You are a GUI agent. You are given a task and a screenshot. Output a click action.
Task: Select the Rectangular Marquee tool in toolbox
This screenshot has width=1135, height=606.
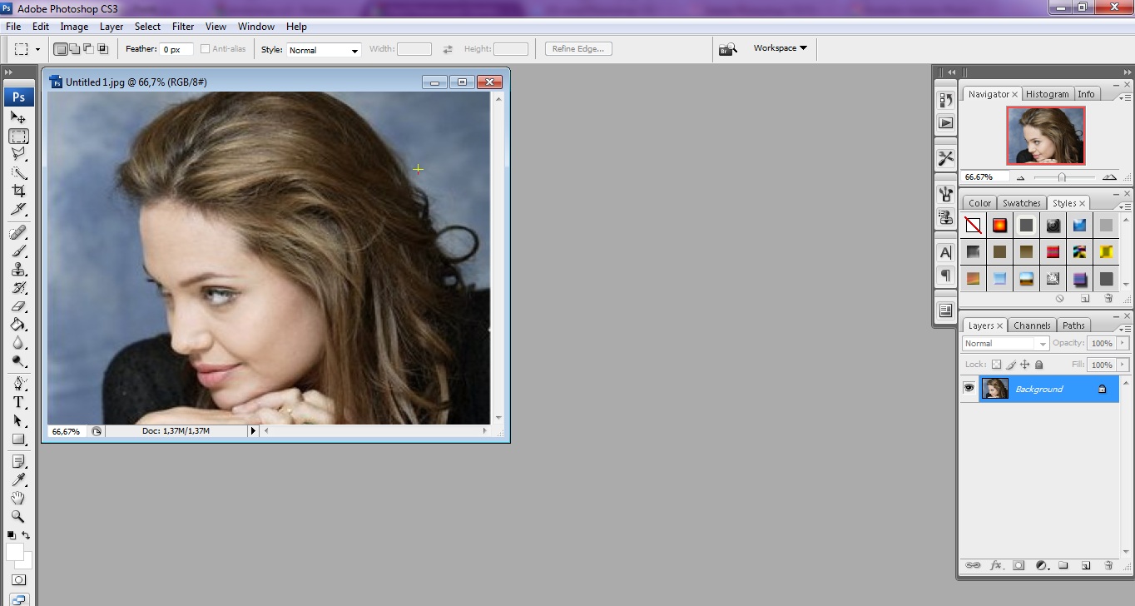coord(18,136)
